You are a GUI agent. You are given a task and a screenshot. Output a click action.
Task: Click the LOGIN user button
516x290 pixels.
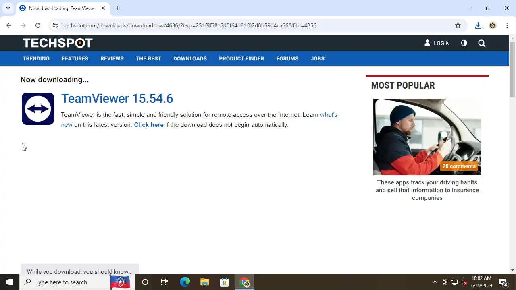coord(437,43)
